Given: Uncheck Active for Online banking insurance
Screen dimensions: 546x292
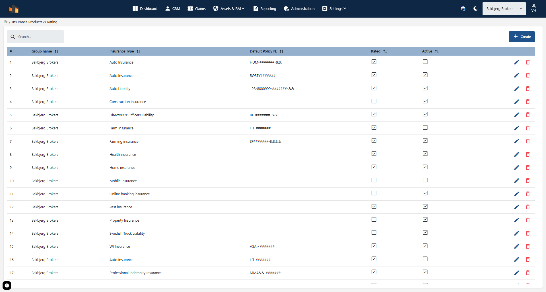Looking at the screenshot, I should point(425,193).
